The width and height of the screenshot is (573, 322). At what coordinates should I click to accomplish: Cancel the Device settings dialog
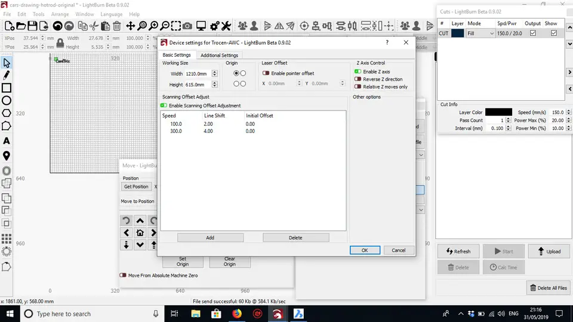(x=399, y=250)
